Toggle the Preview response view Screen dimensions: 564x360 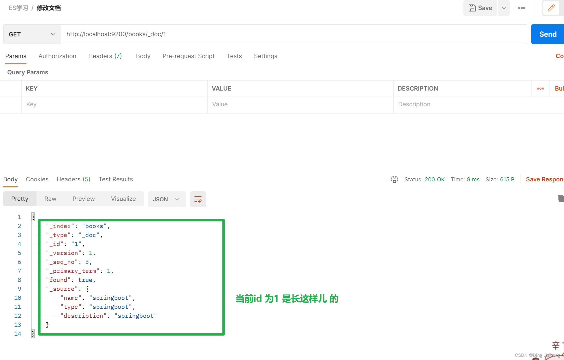pyautogui.click(x=83, y=199)
